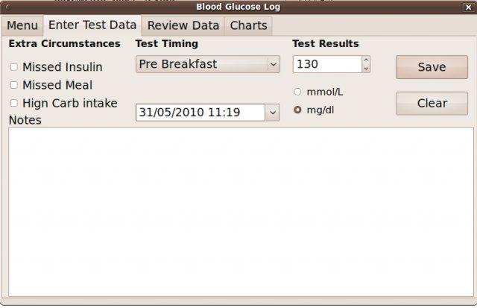Select the Enter Test Data tab

pos(92,25)
